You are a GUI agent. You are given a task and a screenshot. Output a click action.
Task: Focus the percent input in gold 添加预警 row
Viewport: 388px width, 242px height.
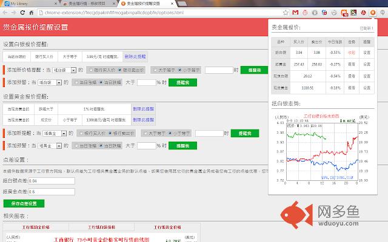point(147,146)
